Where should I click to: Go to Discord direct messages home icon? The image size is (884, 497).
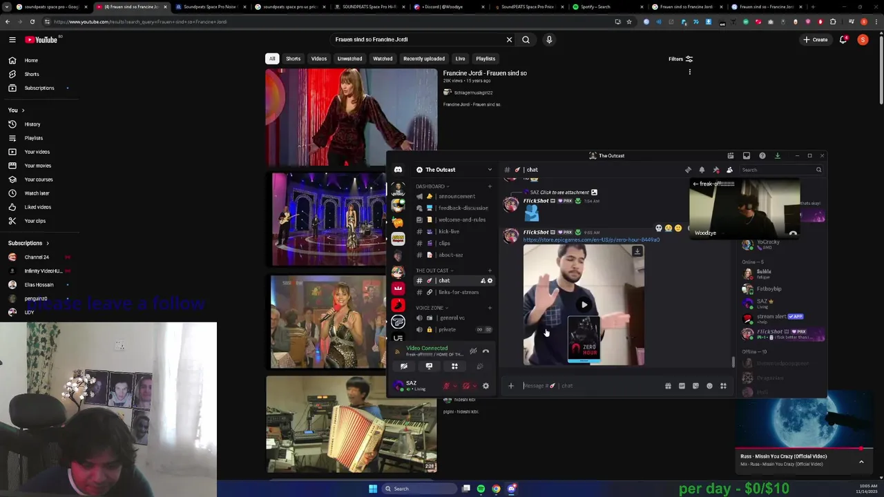click(398, 170)
